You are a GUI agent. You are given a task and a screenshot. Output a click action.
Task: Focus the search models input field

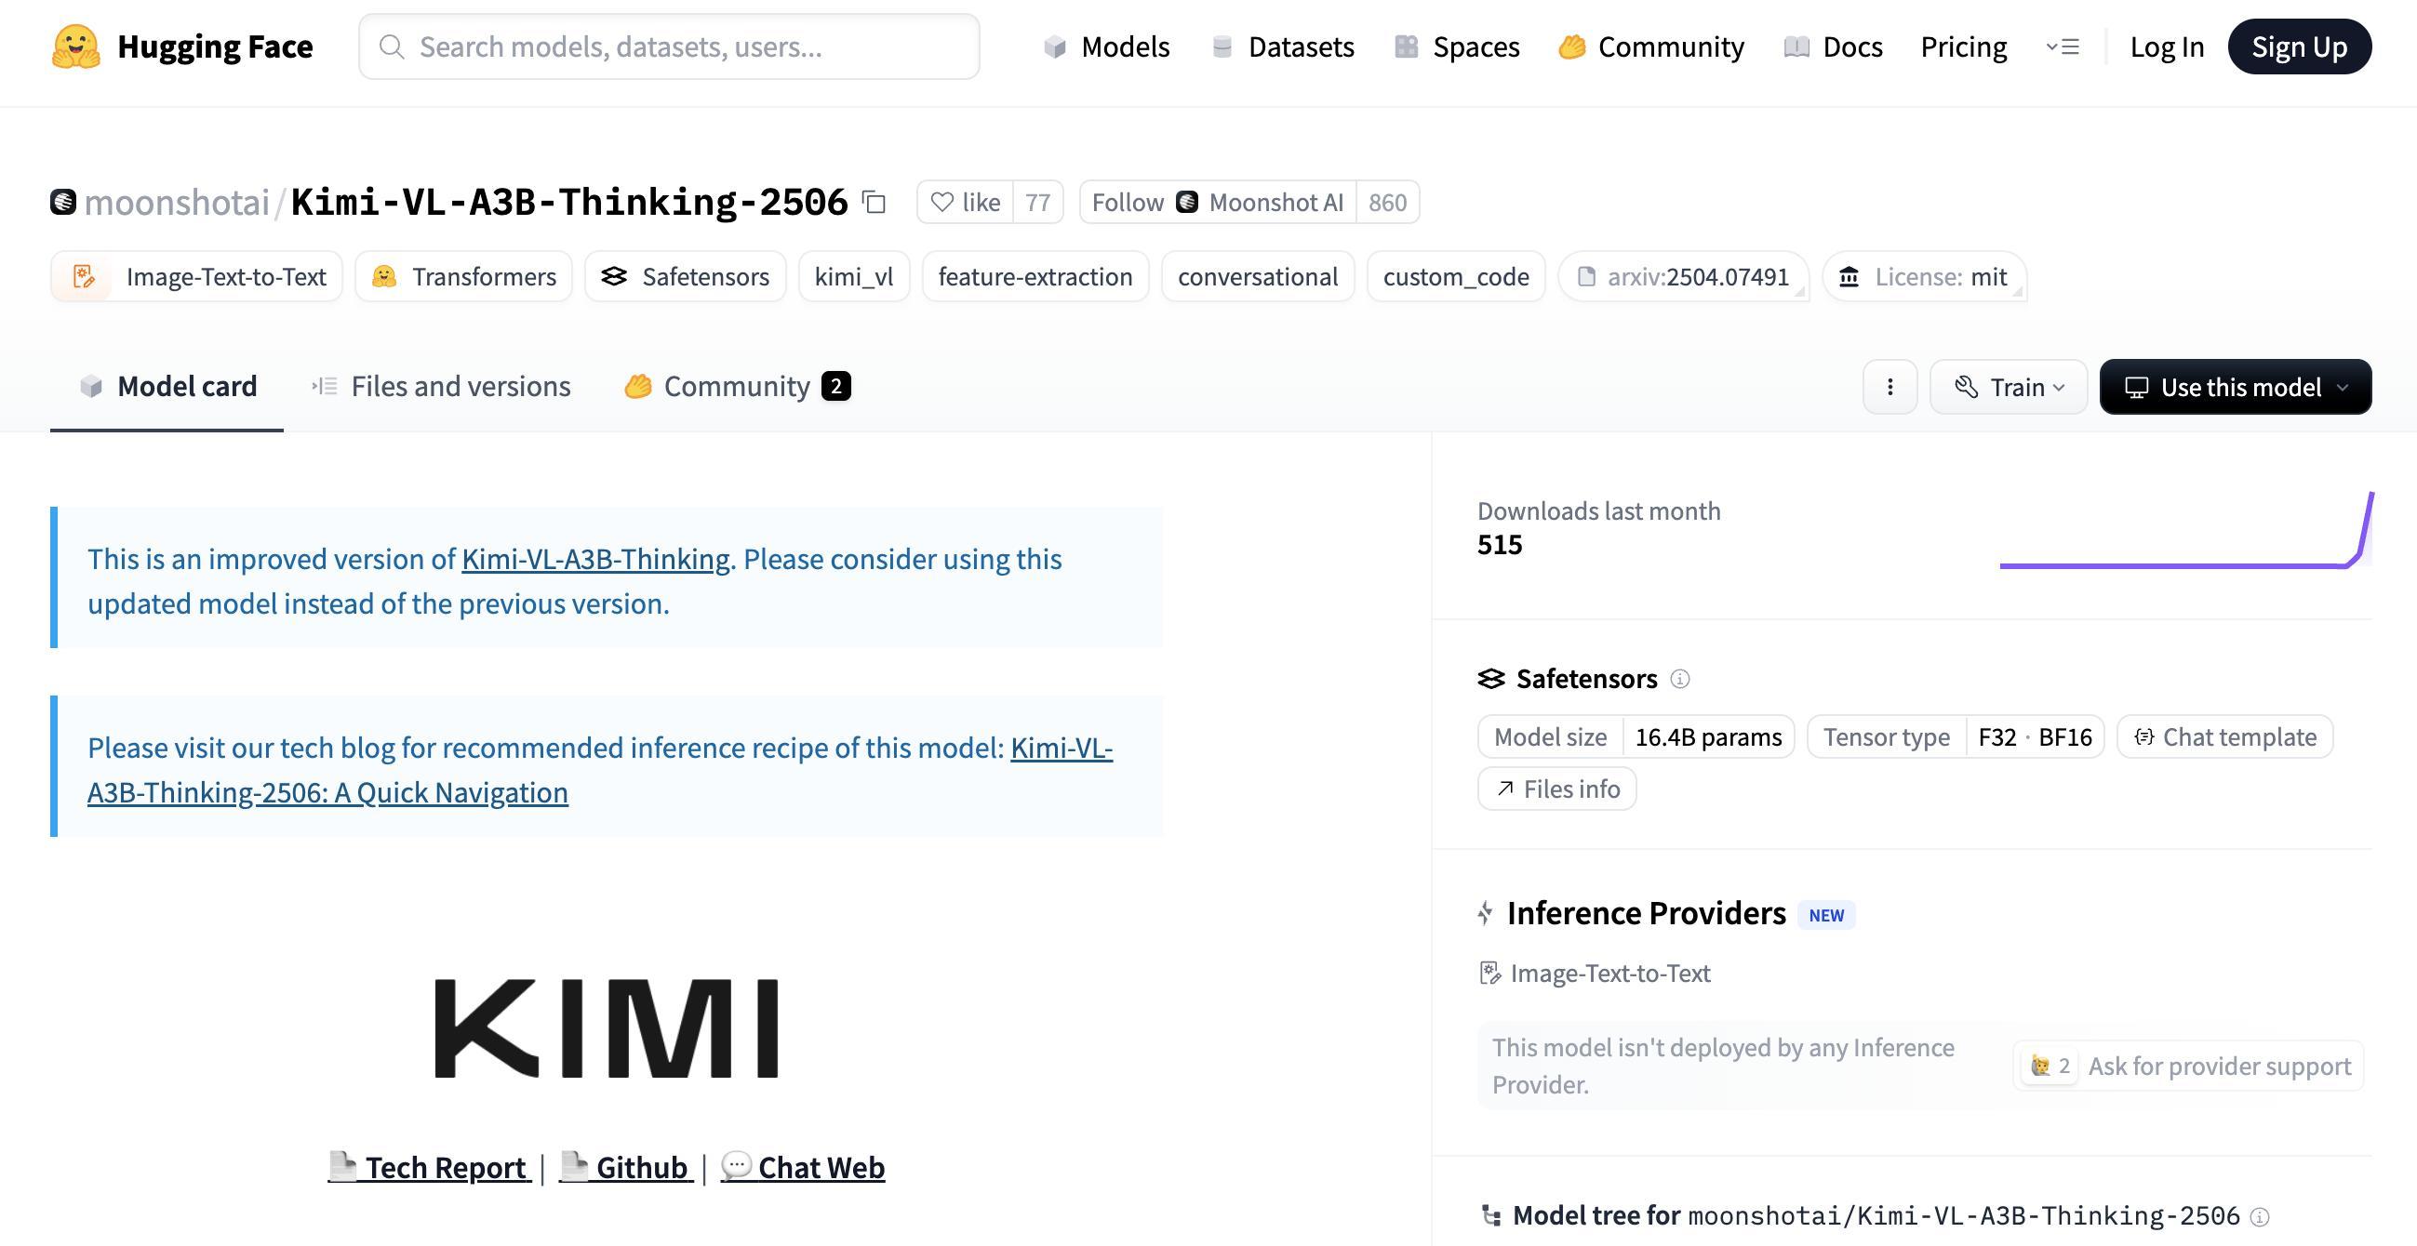[x=669, y=46]
